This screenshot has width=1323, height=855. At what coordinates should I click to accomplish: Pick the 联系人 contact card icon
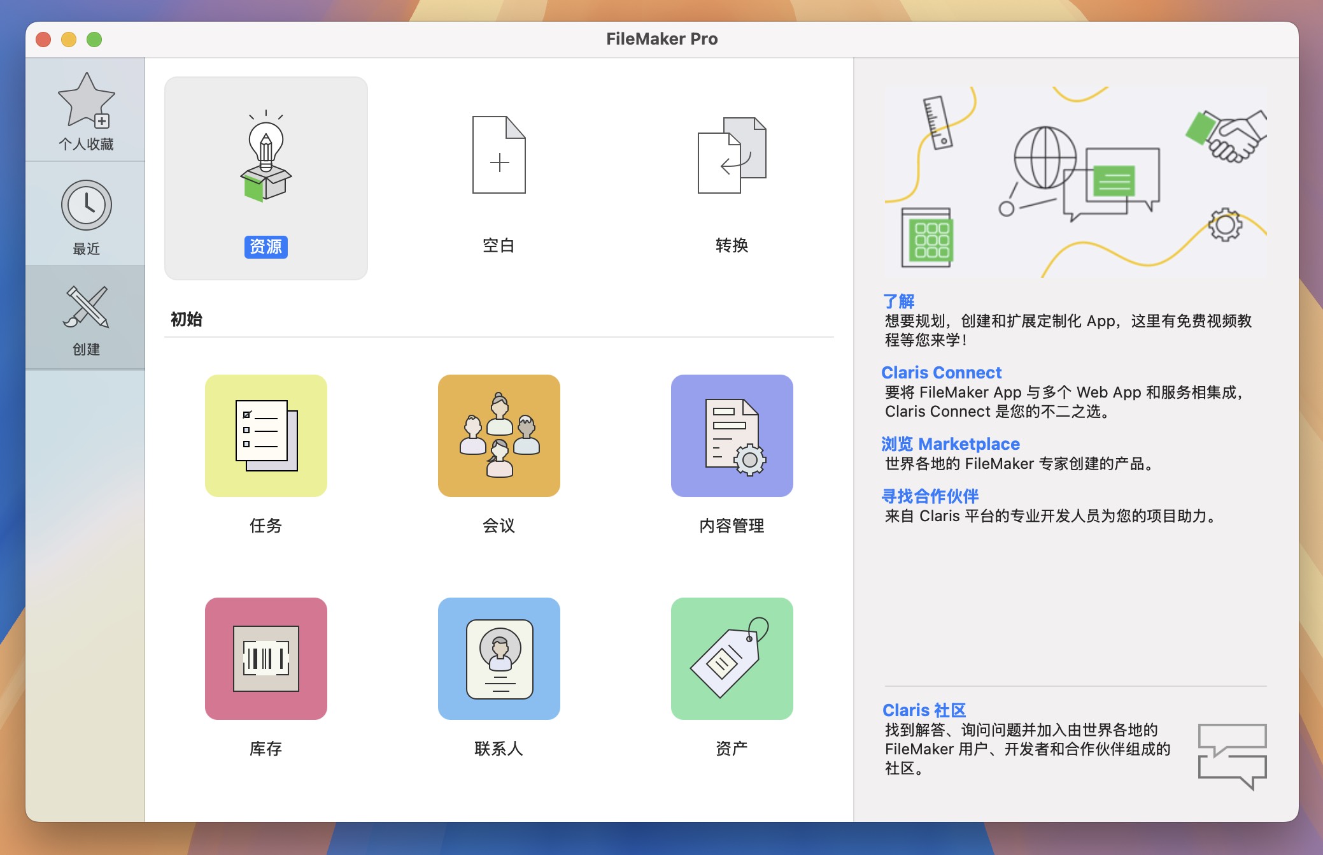(499, 659)
